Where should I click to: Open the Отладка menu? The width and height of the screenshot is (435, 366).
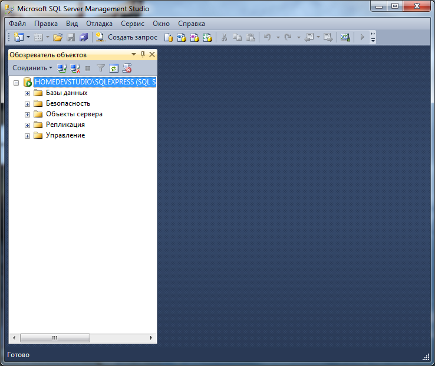click(x=99, y=24)
